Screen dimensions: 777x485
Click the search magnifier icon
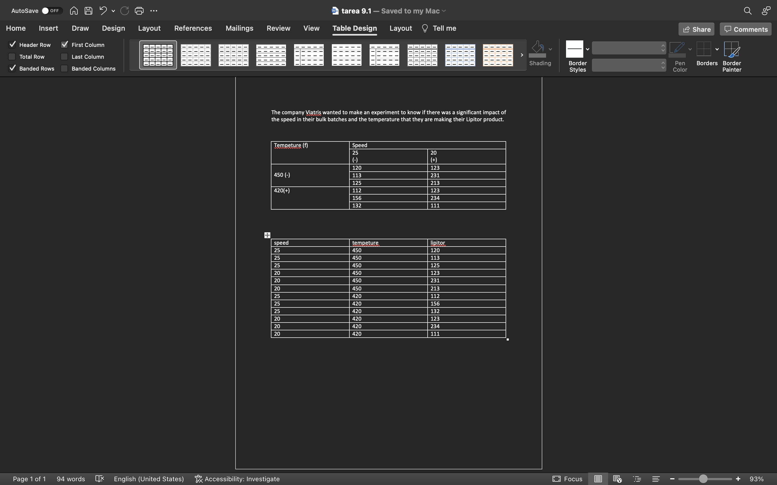coord(748,11)
